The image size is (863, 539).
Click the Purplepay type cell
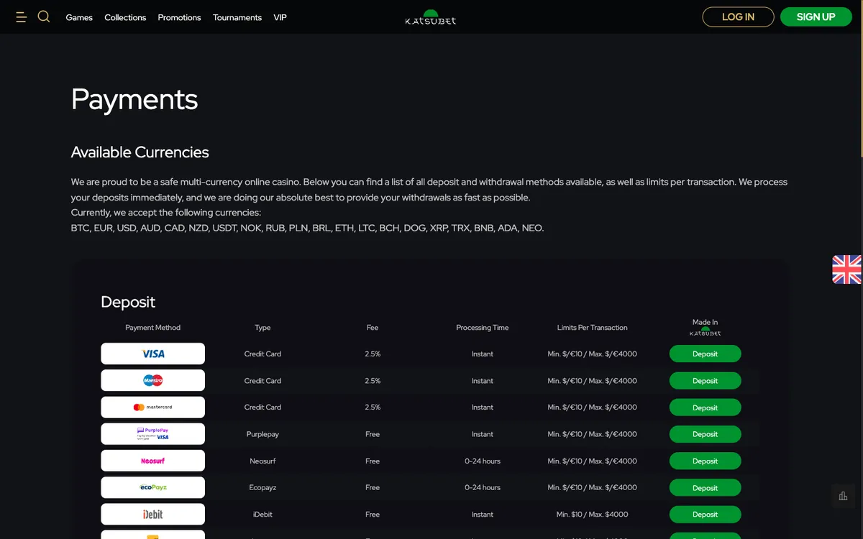click(263, 434)
